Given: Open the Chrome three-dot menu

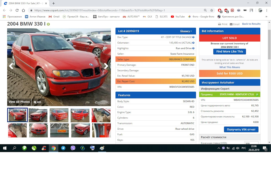Looking at the screenshot, I should click(x=266, y=10).
